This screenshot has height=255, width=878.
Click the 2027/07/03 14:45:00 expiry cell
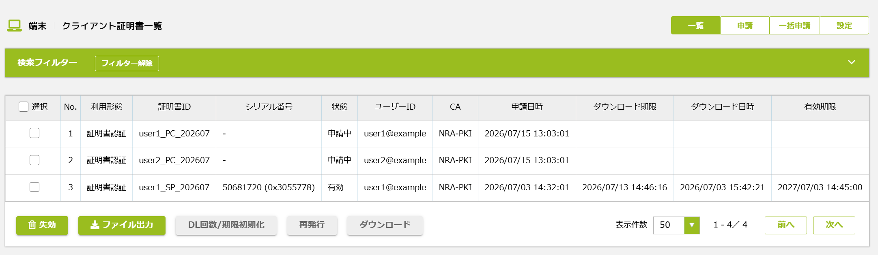(820, 187)
